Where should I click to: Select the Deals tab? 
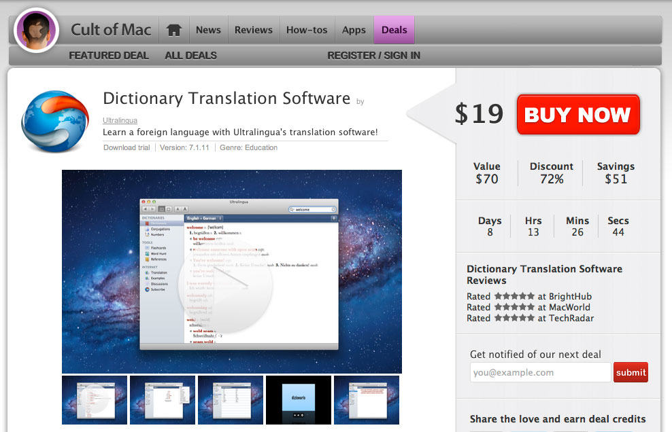coord(394,30)
